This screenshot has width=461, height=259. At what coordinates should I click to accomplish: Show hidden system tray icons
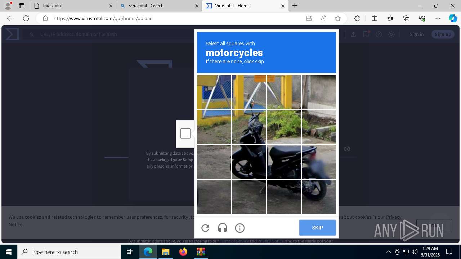click(388, 252)
